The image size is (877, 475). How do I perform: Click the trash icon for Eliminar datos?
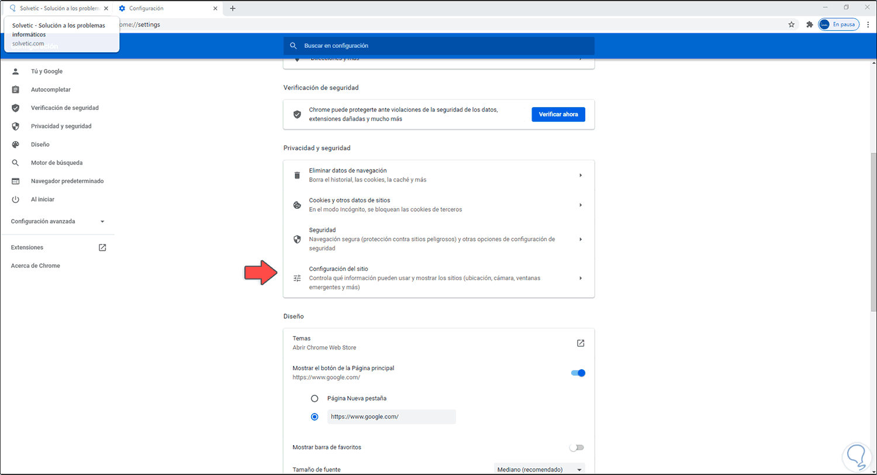tap(297, 175)
